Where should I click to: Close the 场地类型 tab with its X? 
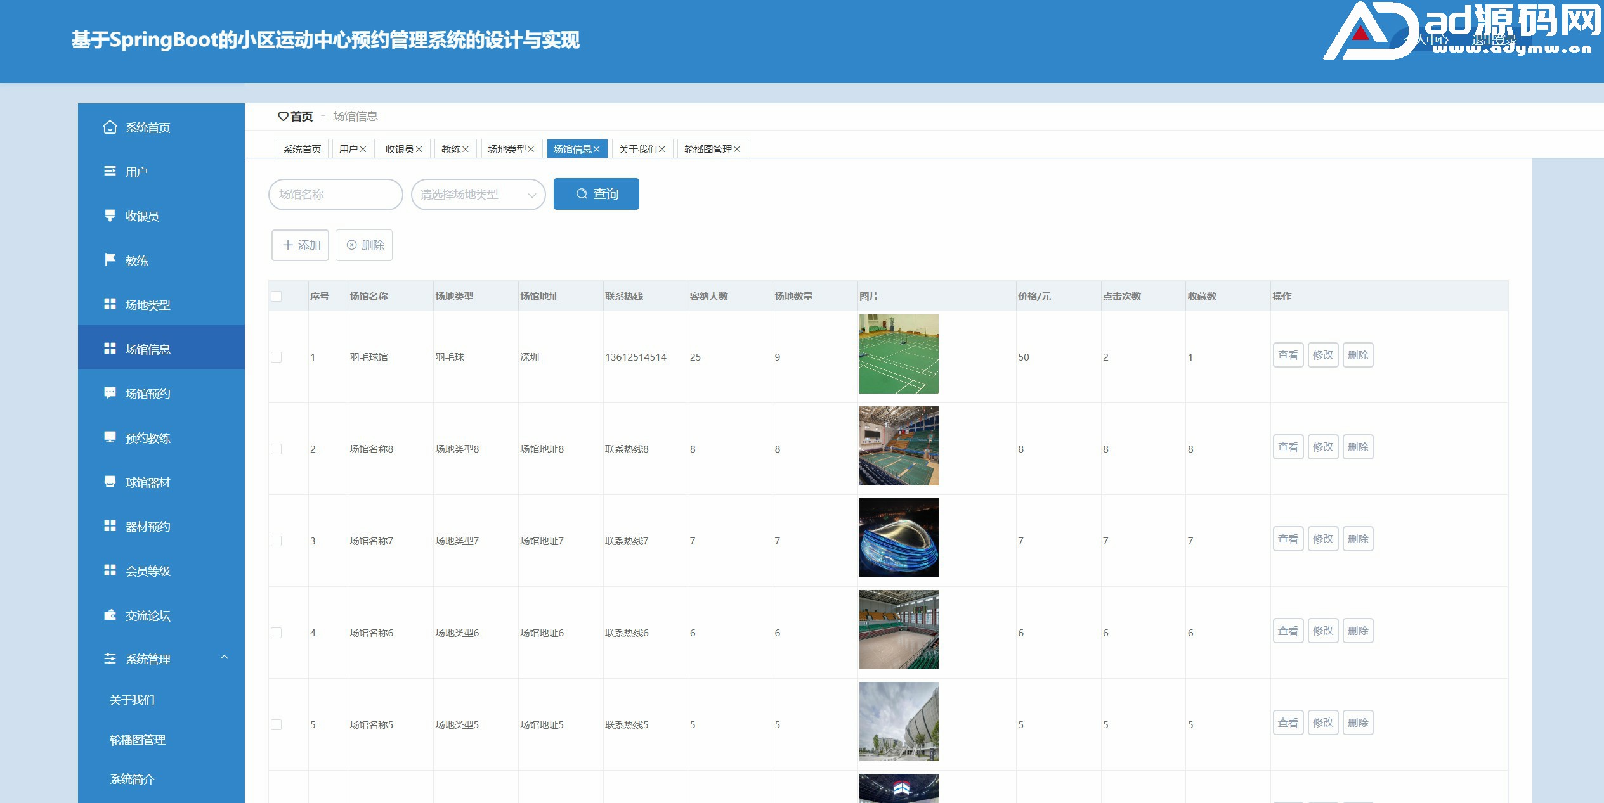coord(531,150)
